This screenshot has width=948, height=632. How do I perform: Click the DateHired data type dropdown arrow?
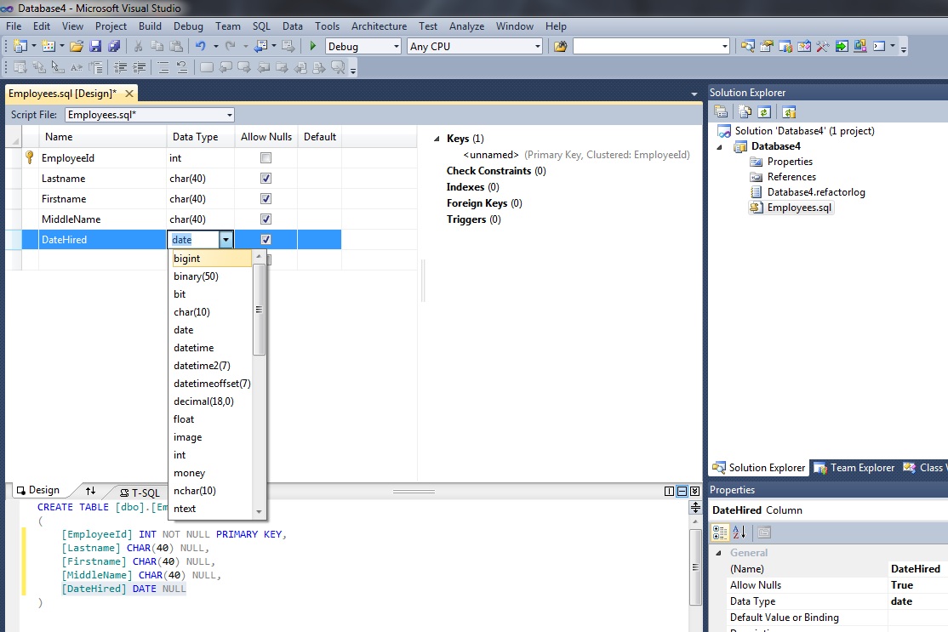tap(226, 240)
